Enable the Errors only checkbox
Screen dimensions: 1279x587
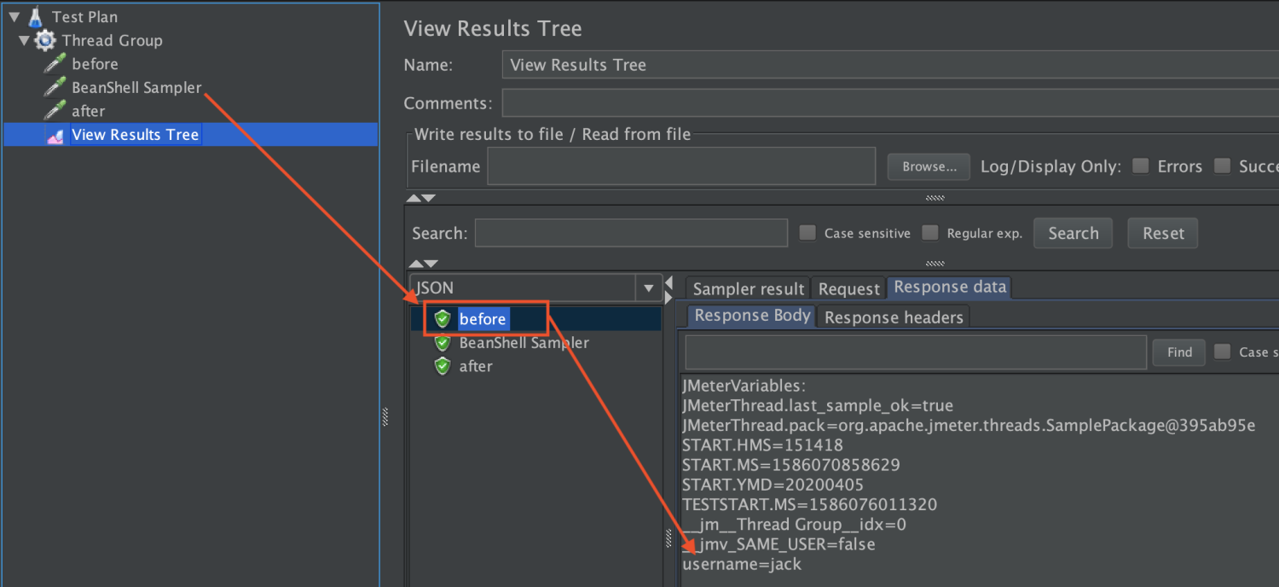(1140, 166)
